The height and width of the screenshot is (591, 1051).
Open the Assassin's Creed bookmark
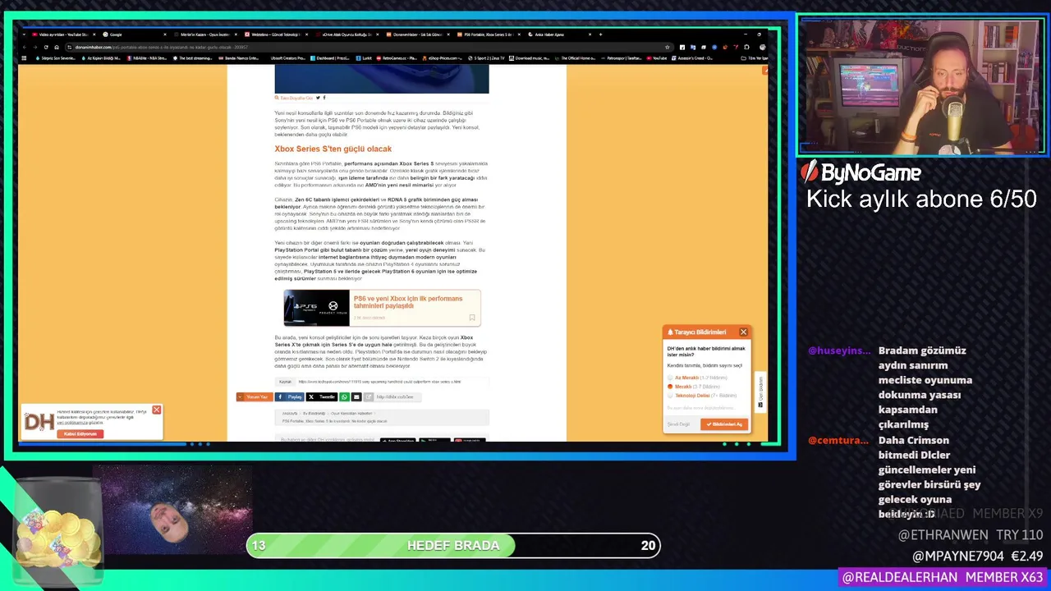point(692,58)
